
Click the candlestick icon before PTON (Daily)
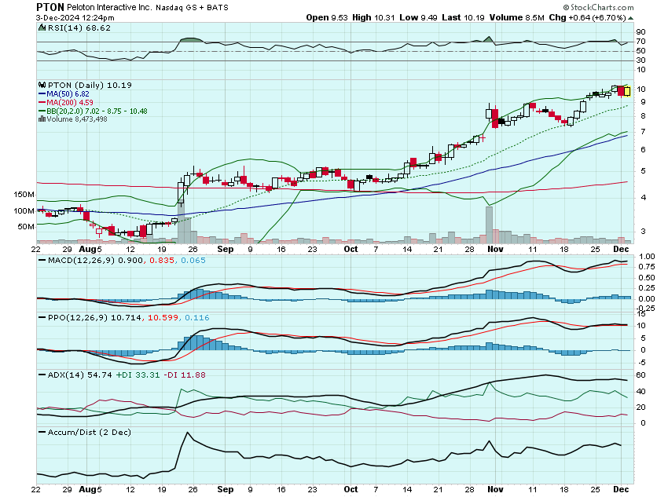[42, 85]
